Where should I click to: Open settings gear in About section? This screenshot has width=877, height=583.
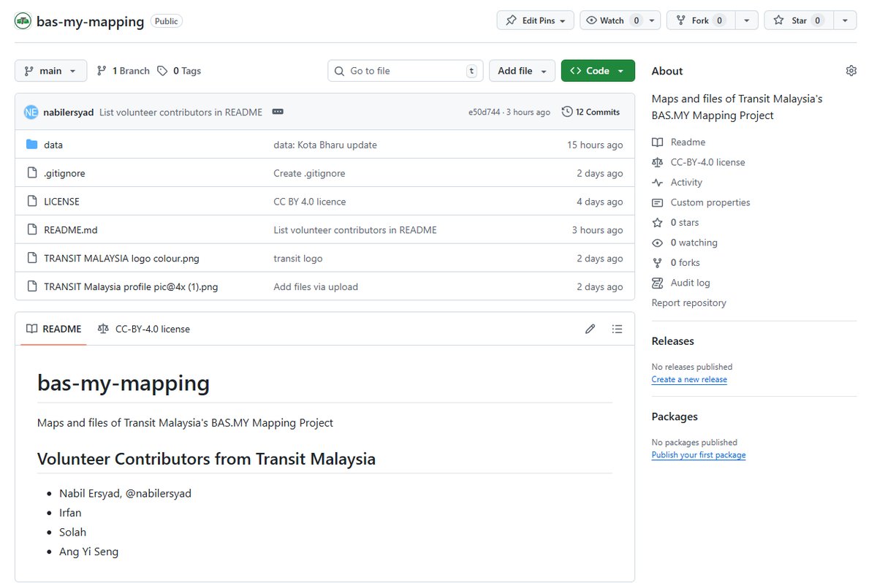[851, 71]
